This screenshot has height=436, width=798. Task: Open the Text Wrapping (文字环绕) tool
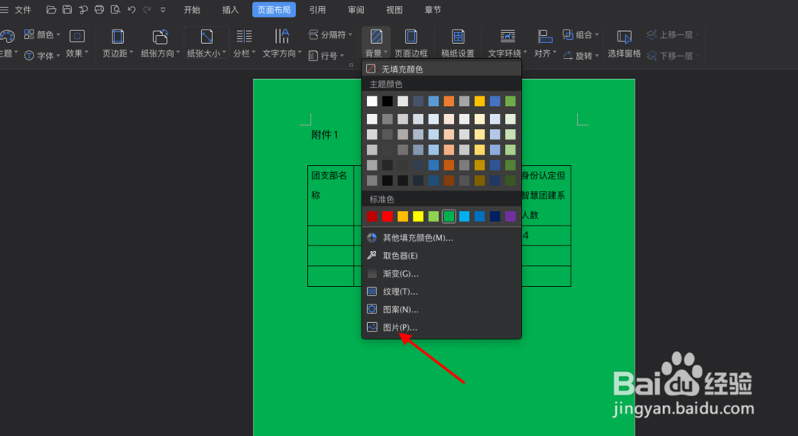tap(508, 43)
